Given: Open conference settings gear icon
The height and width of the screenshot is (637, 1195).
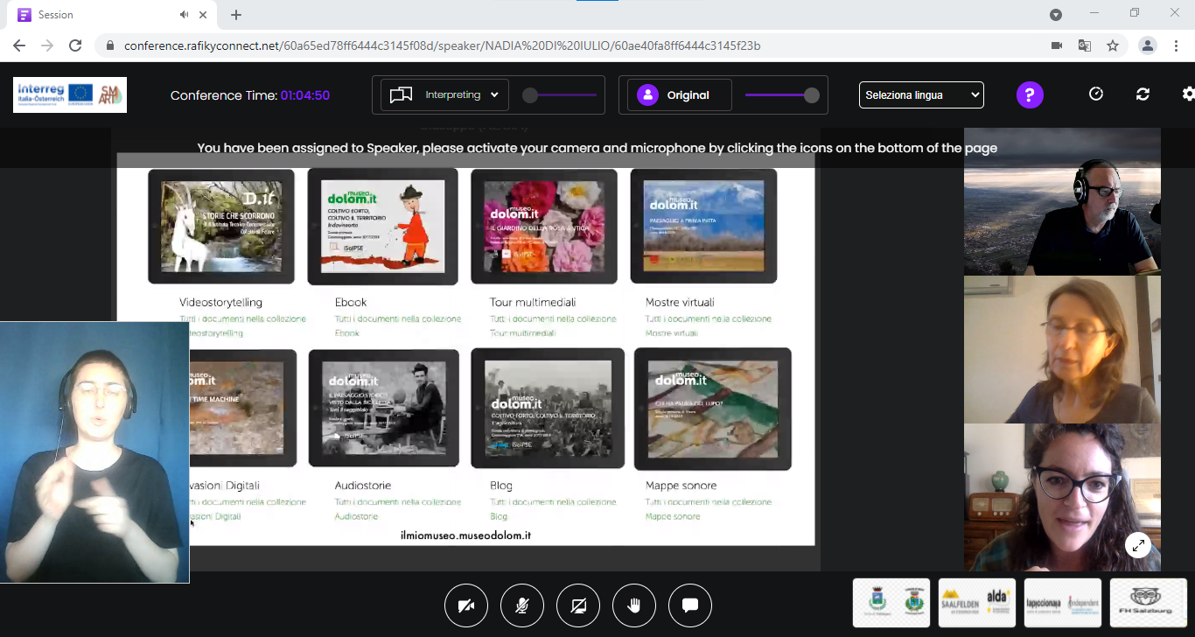Looking at the screenshot, I should (x=1188, y=94).
